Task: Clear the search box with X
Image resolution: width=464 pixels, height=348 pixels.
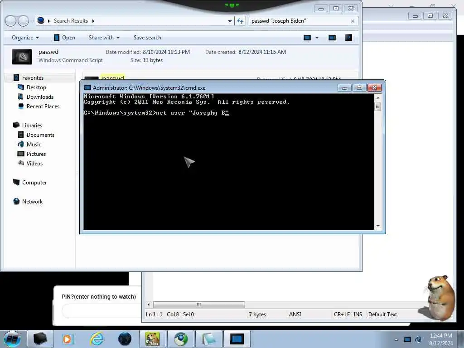Action: tap(353, 21)
